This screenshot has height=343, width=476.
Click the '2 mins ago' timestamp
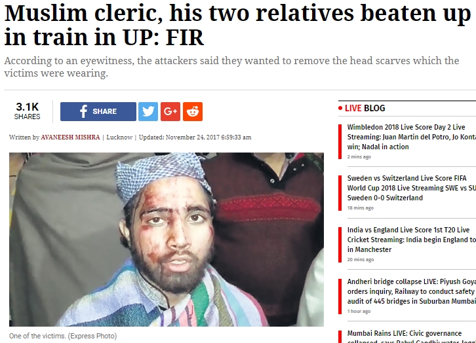click(x=359, y=156)
